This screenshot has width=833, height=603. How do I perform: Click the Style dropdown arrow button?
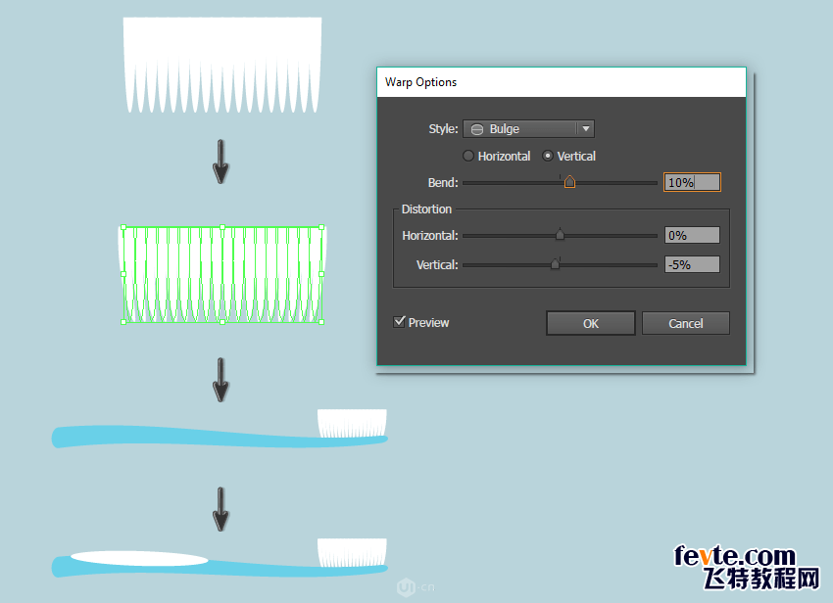point(585,129)
